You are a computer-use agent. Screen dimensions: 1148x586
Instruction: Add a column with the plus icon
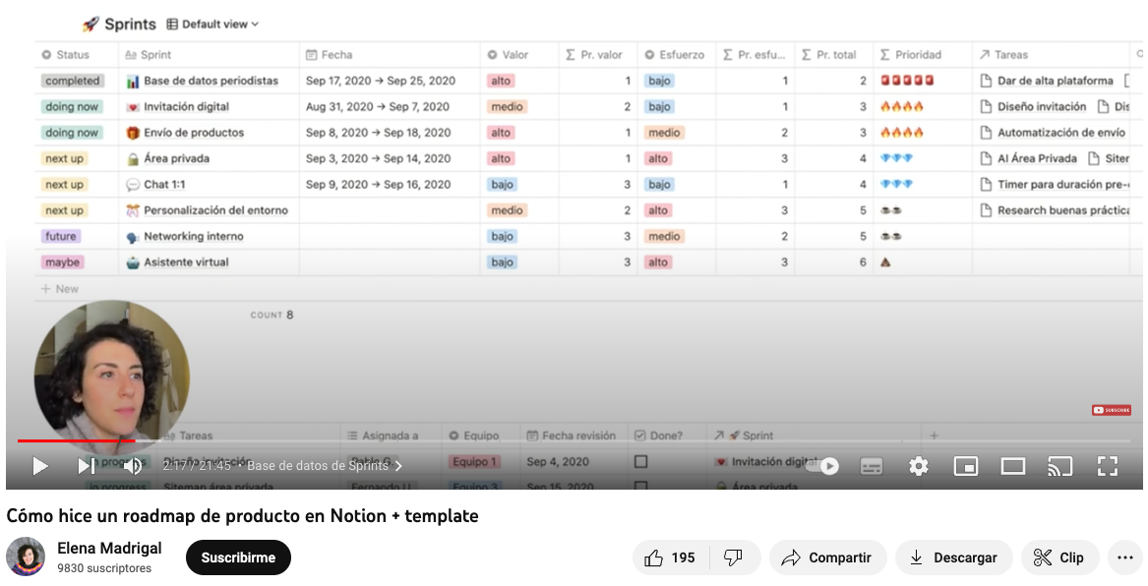[934, 436]
